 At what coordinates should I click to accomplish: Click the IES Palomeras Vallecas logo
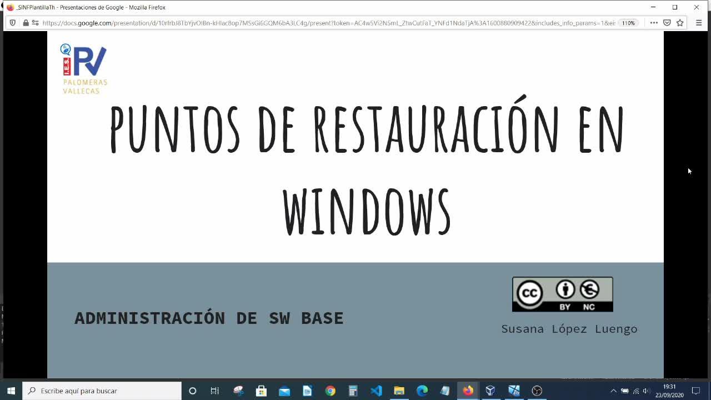[84, 69]
